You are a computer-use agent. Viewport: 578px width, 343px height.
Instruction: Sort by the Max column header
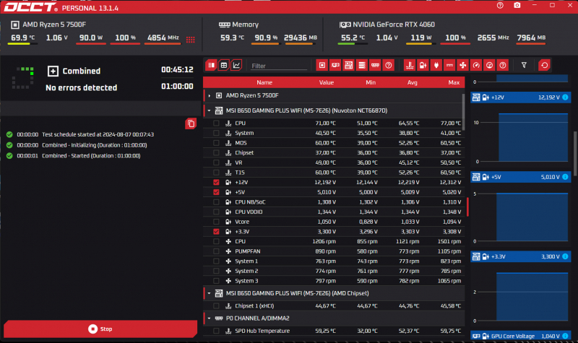point(454,82)
